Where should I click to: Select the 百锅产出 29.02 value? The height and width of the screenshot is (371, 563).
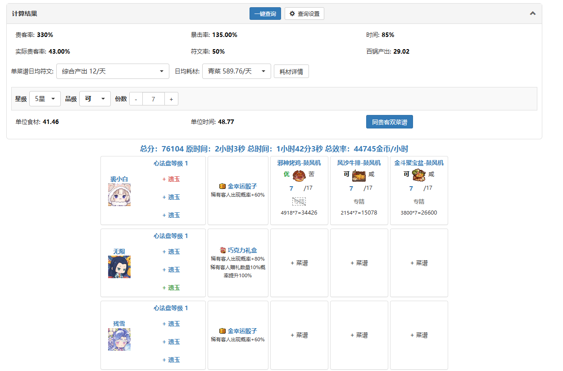tap(401, 51)
